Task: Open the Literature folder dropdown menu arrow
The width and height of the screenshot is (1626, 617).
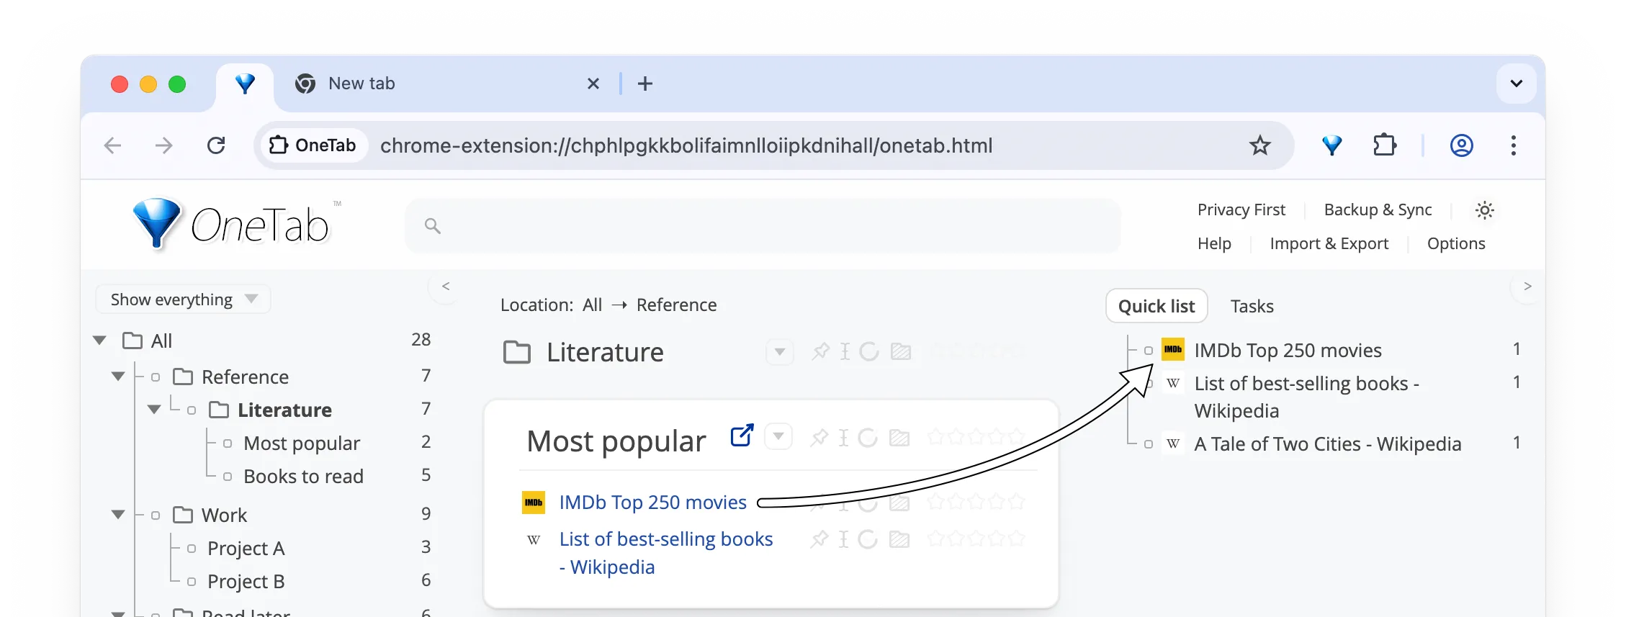Action: (x=779, y=352)
